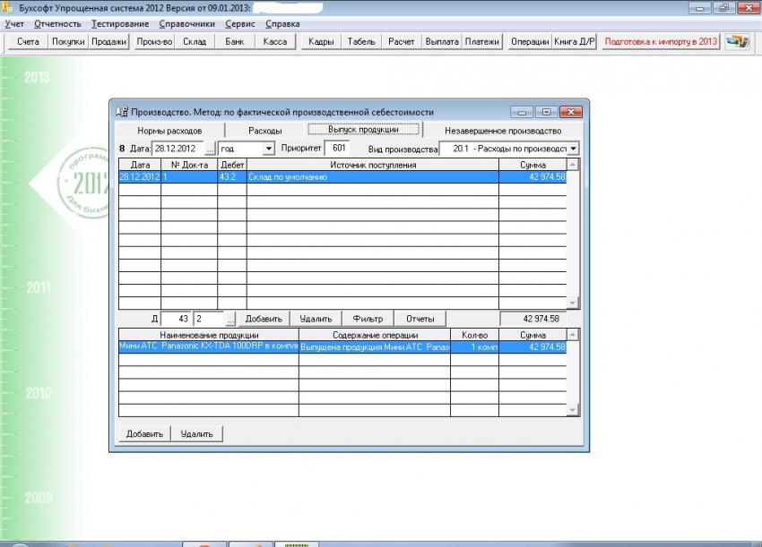Image resolution: width=762 pixels, height=547 pixels.
Task: Open the Справочники menu
Action: click(x=186, y=23)
